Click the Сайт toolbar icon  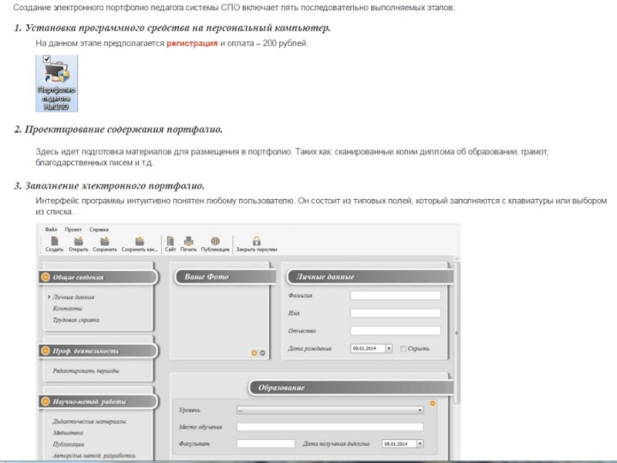coord(170,244)
